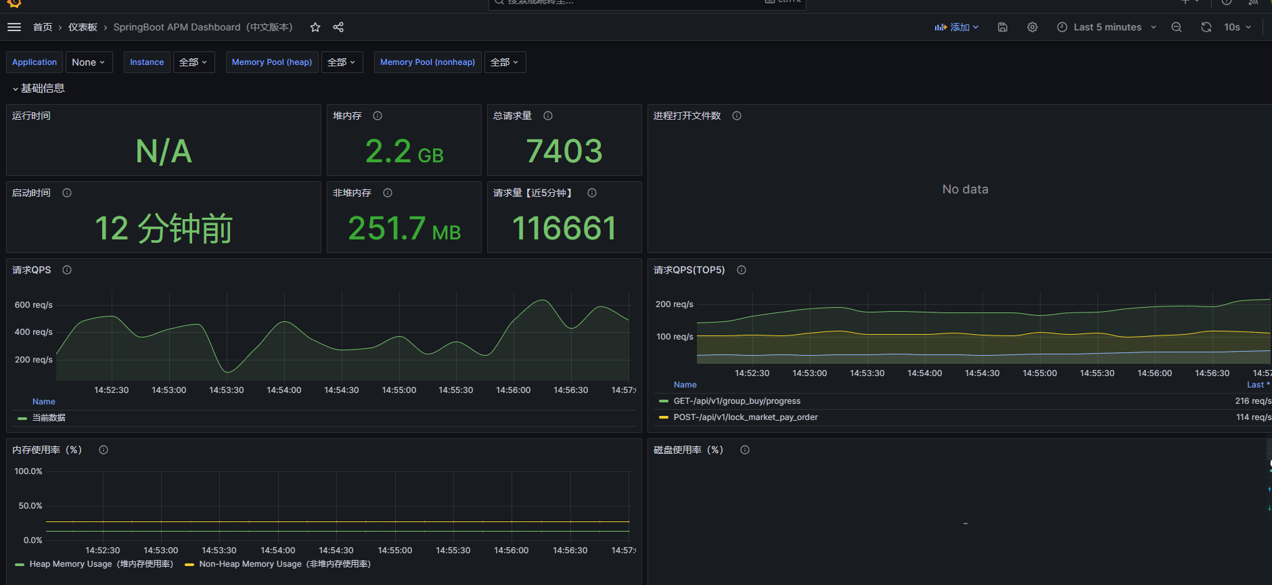Open the hamburger sidebar menu
Image resolution: width=1272 pixels, height=585 pixels.
(14, 27)
